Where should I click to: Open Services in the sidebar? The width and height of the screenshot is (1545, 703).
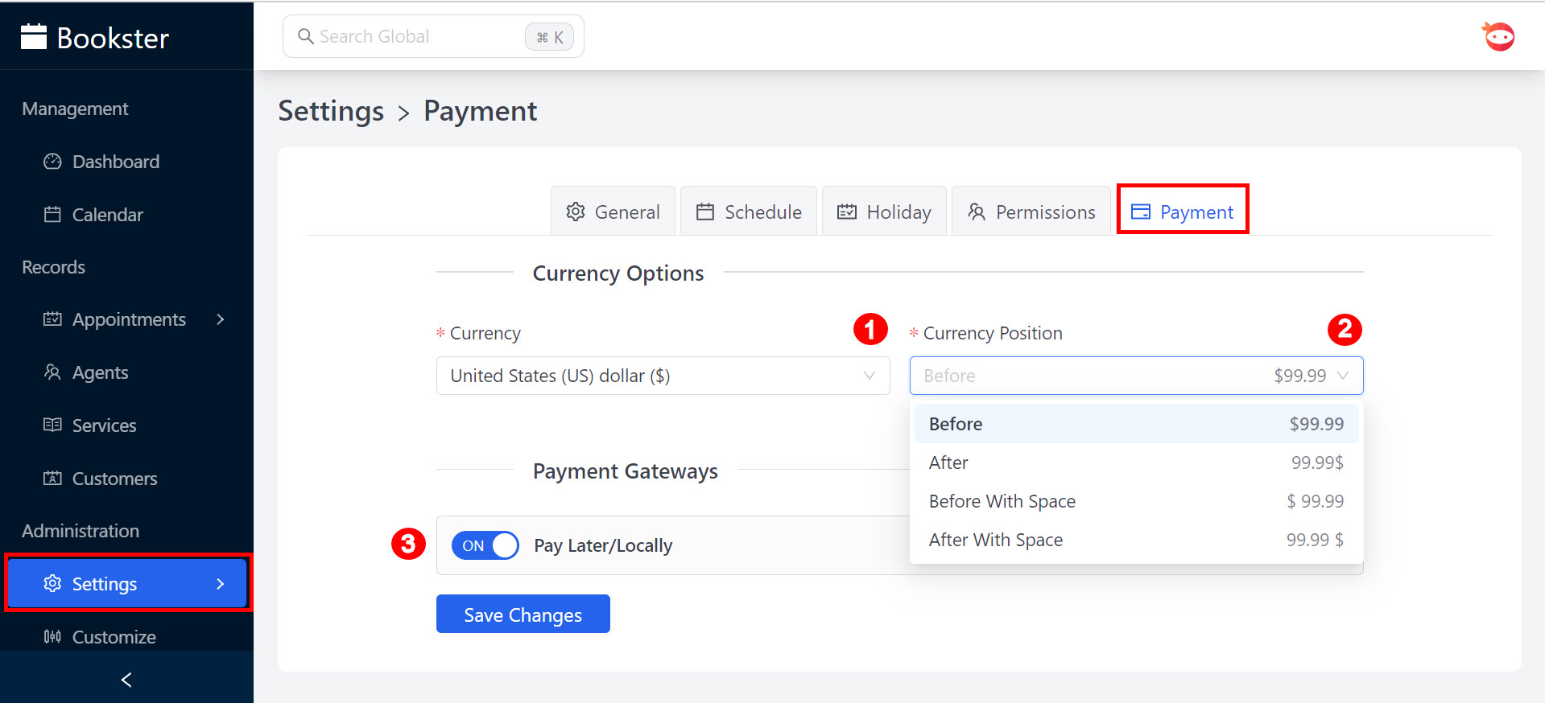click(x=104, y=425)
